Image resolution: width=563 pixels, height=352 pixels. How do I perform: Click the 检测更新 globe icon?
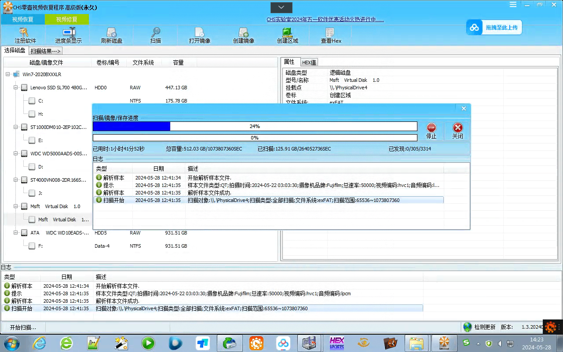(468, 327)
